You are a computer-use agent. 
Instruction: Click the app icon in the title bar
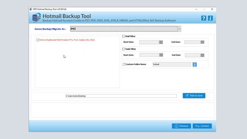[x=31, y=9]
